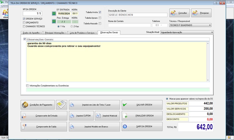The image size is (234, 140).
Task: Click the Consultar cliente button
Action: click(x=180, y=13)
